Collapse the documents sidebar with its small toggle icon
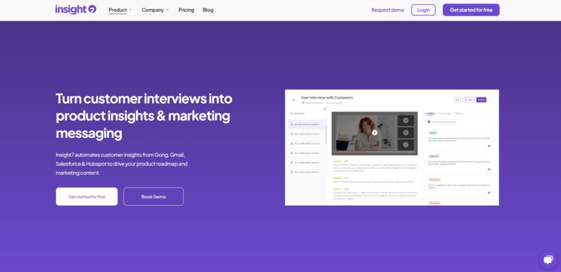Viewport: 561px width, 272px height. coord(325,109)
